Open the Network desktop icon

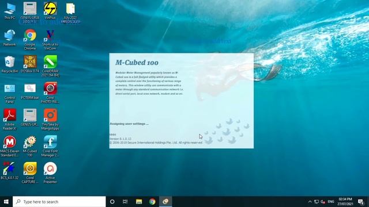click(10, 37)
